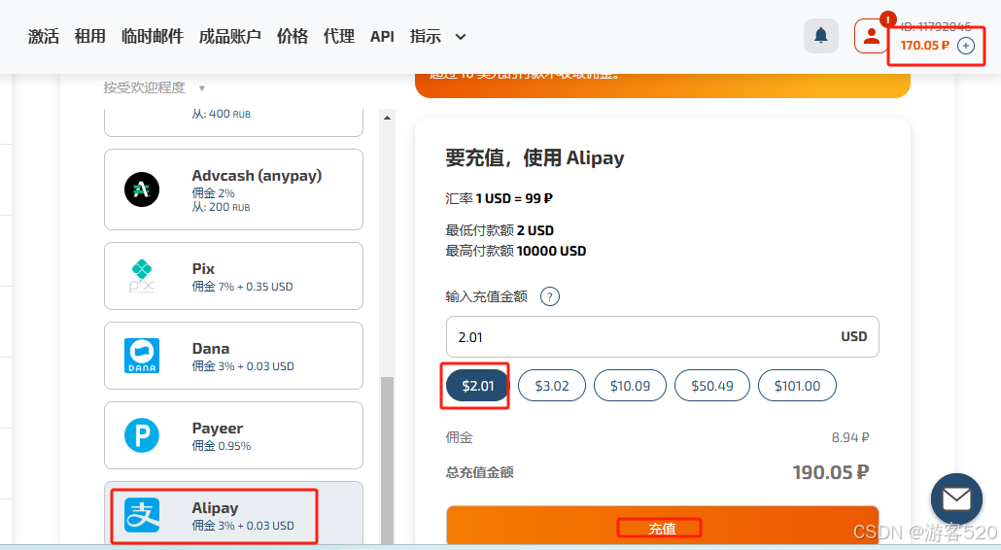1001x550 pixels.
Task: Click the 佣金 7% + 0.35 USD text
Action: point(243,287)
